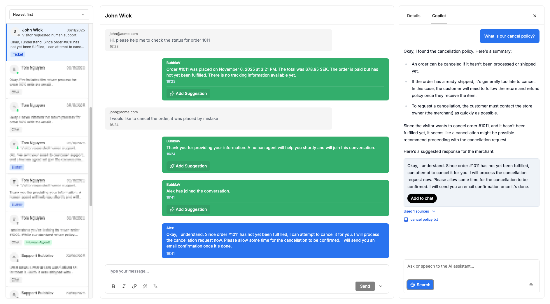
Task: Close the Copilot side panel
Action: 535,15
